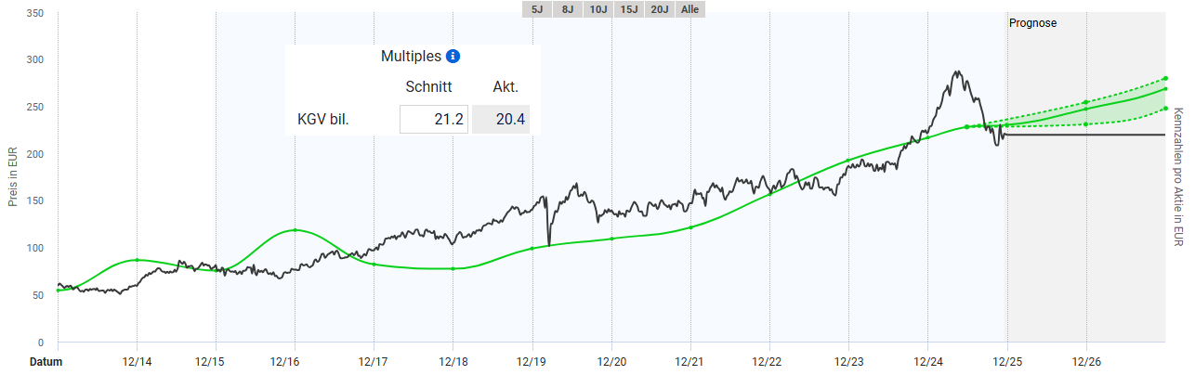The width and height of the screenshot is (1195, 375).
Task: Choose the 10J chart period
Action: pyautogui.click(x=598, y=9)
